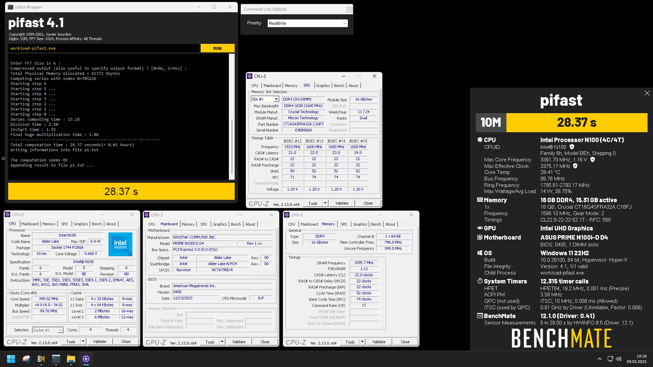Click the Motherboard icon in BenchMate panel
Screen dimensions: 653x367
pyautogui.click(x=480, y=237)
